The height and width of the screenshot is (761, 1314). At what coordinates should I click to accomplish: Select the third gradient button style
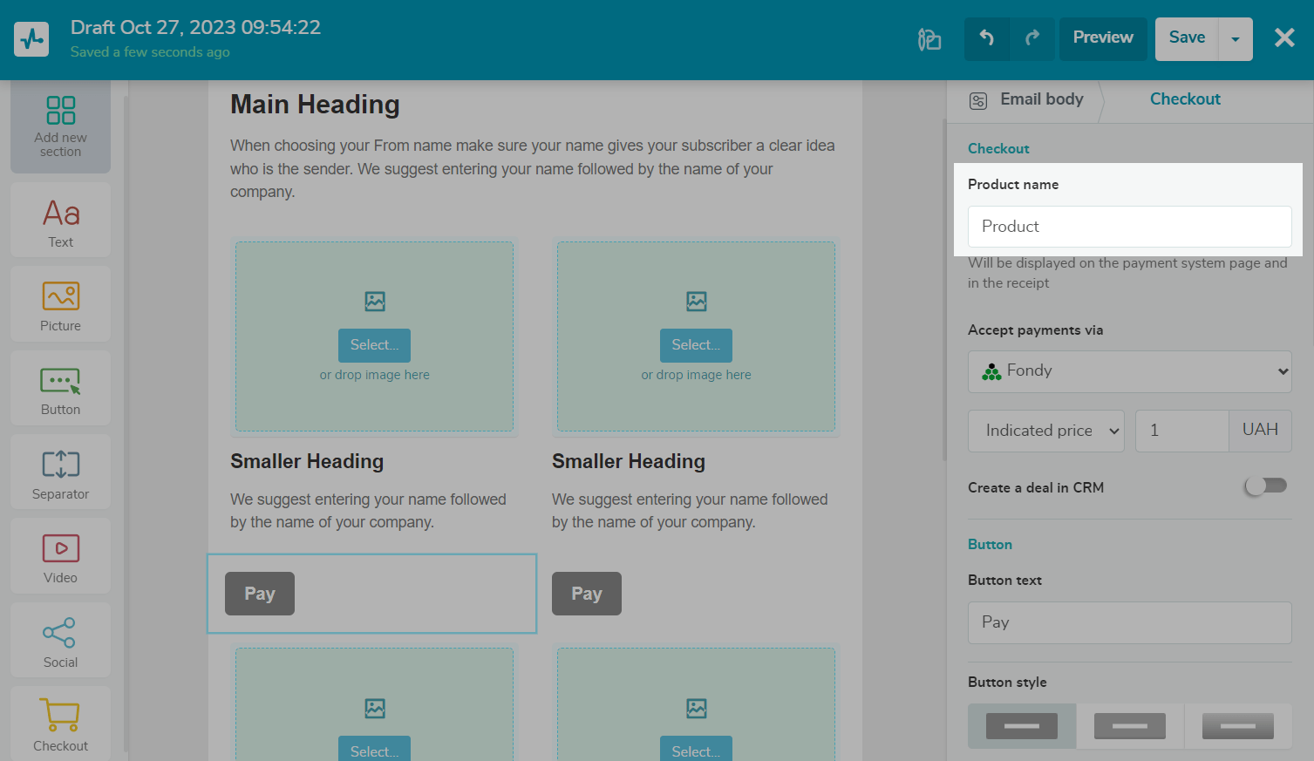tap(1237, 726)
